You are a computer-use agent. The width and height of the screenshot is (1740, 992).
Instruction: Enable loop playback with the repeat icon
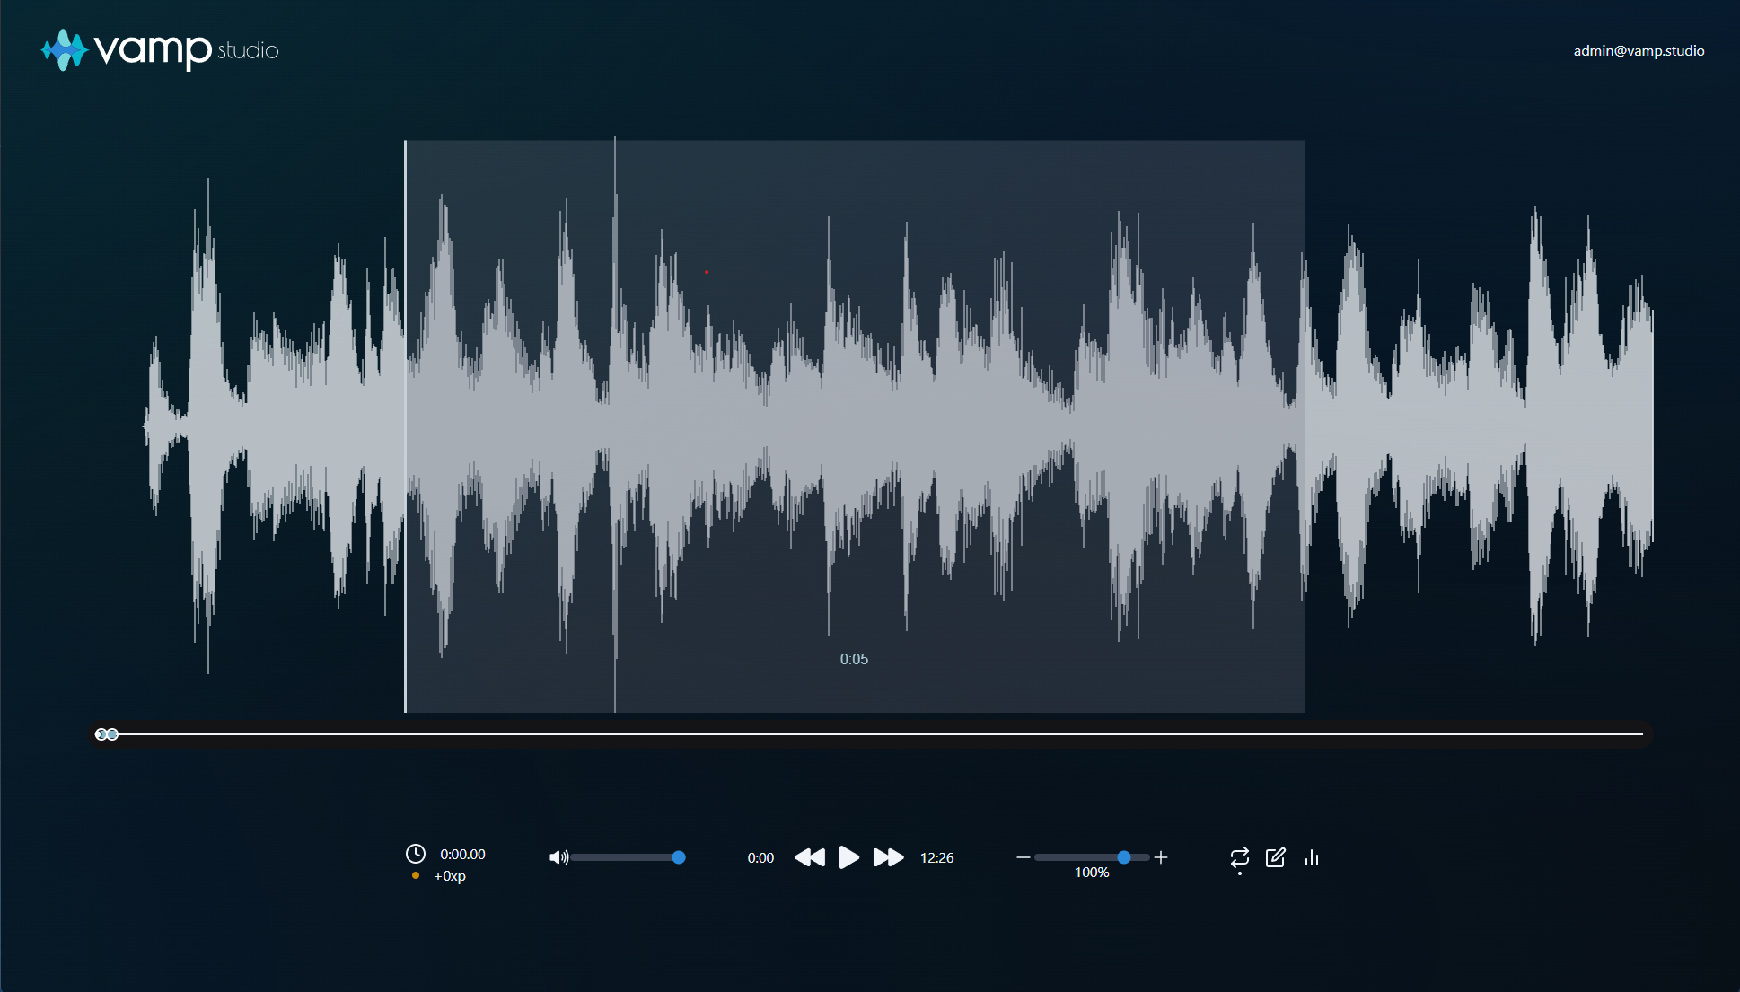pyautogui.click(x=1239, y=857)
